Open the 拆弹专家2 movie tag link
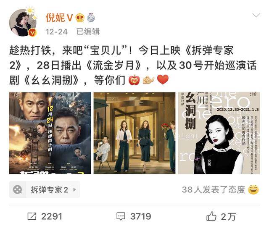Screen dimensions: 269x226 point(45,189)
